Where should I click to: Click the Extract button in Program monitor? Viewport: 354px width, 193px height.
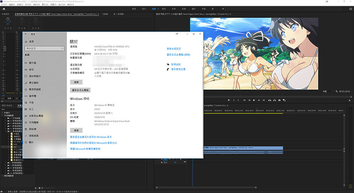pos(274,100)
